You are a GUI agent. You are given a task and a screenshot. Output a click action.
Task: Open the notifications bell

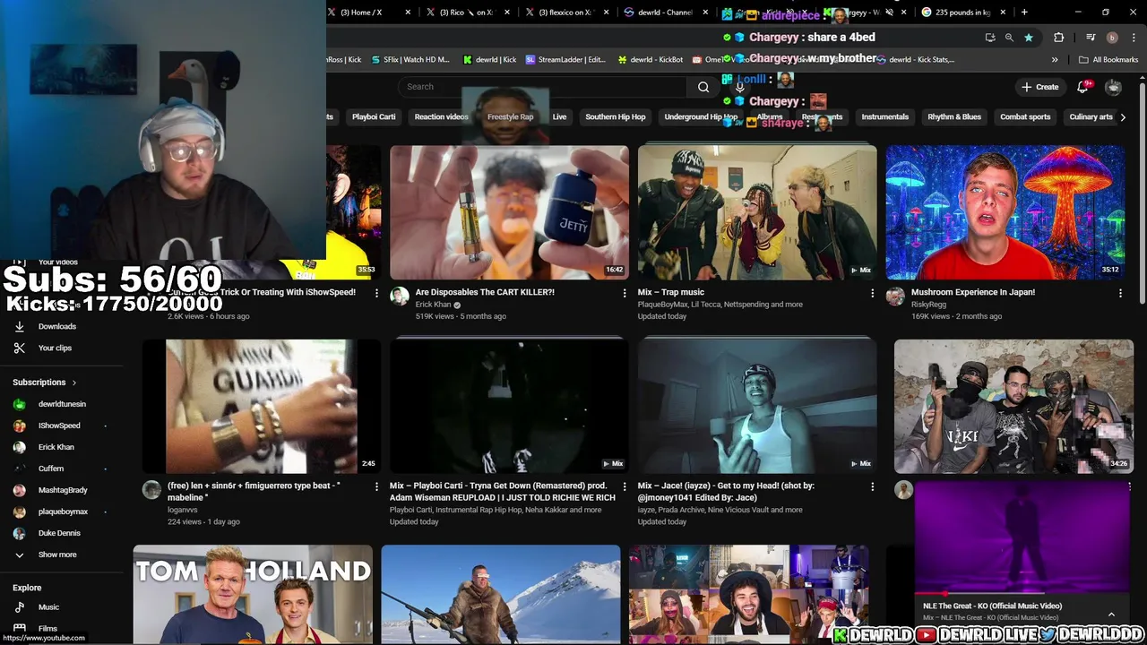click(1083, 87)
